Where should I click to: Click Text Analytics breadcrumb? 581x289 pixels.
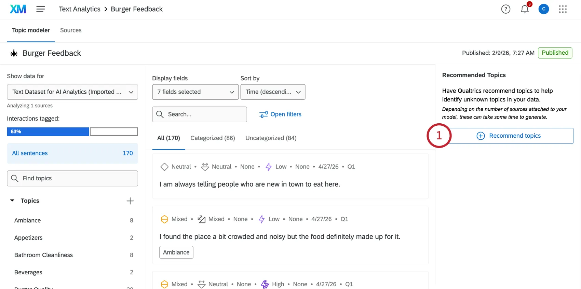coord(80,9)
